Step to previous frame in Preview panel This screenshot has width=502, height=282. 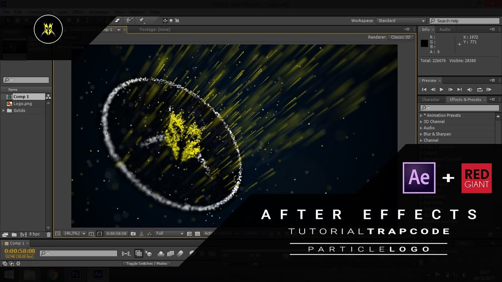pyautogui.click(x=433, y=90)
